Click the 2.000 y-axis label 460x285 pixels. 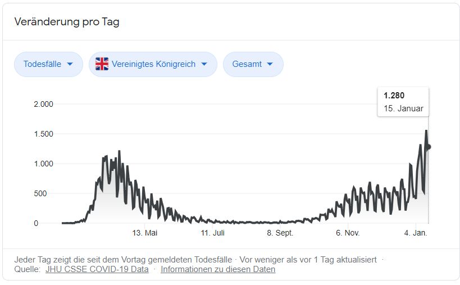(x=43, y=104)
